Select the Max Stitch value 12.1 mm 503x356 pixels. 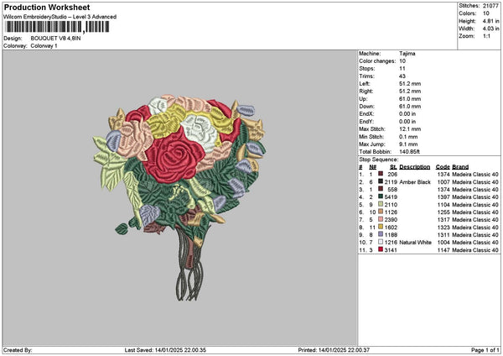pyautogui.click(x=410, y=129)
